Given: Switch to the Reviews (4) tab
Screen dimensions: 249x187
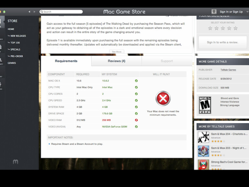Looking at the screenshot, I should (116, 61).
